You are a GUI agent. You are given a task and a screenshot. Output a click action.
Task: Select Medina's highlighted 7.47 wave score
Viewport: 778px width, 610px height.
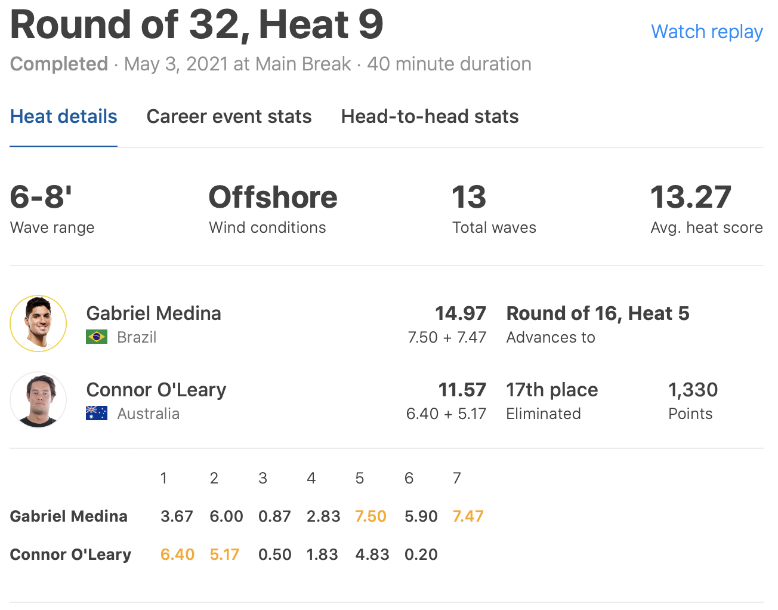pos(468,516)
